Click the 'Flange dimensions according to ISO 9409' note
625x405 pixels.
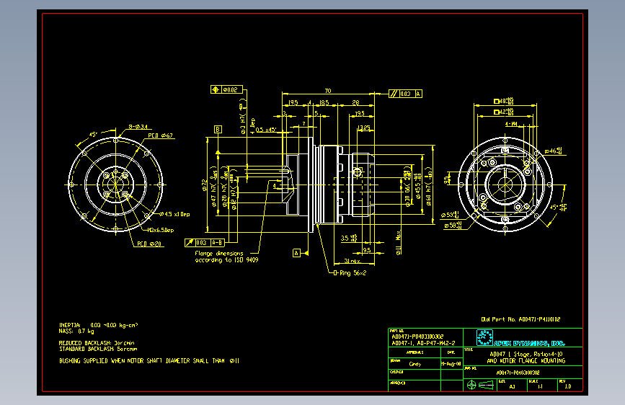click(x=226, y=257)
